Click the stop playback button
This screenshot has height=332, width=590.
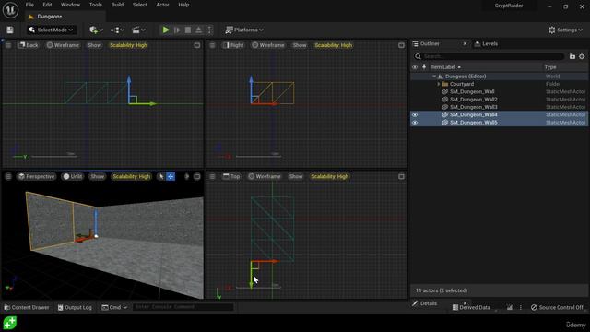188,30
